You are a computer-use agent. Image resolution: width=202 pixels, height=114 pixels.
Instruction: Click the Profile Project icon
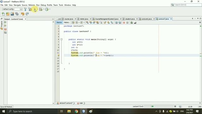(x=47, y=9)
